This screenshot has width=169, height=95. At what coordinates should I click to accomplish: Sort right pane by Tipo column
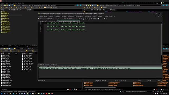[104, 10]
